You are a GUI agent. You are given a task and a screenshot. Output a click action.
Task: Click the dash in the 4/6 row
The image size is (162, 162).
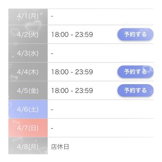click(52, 110)
